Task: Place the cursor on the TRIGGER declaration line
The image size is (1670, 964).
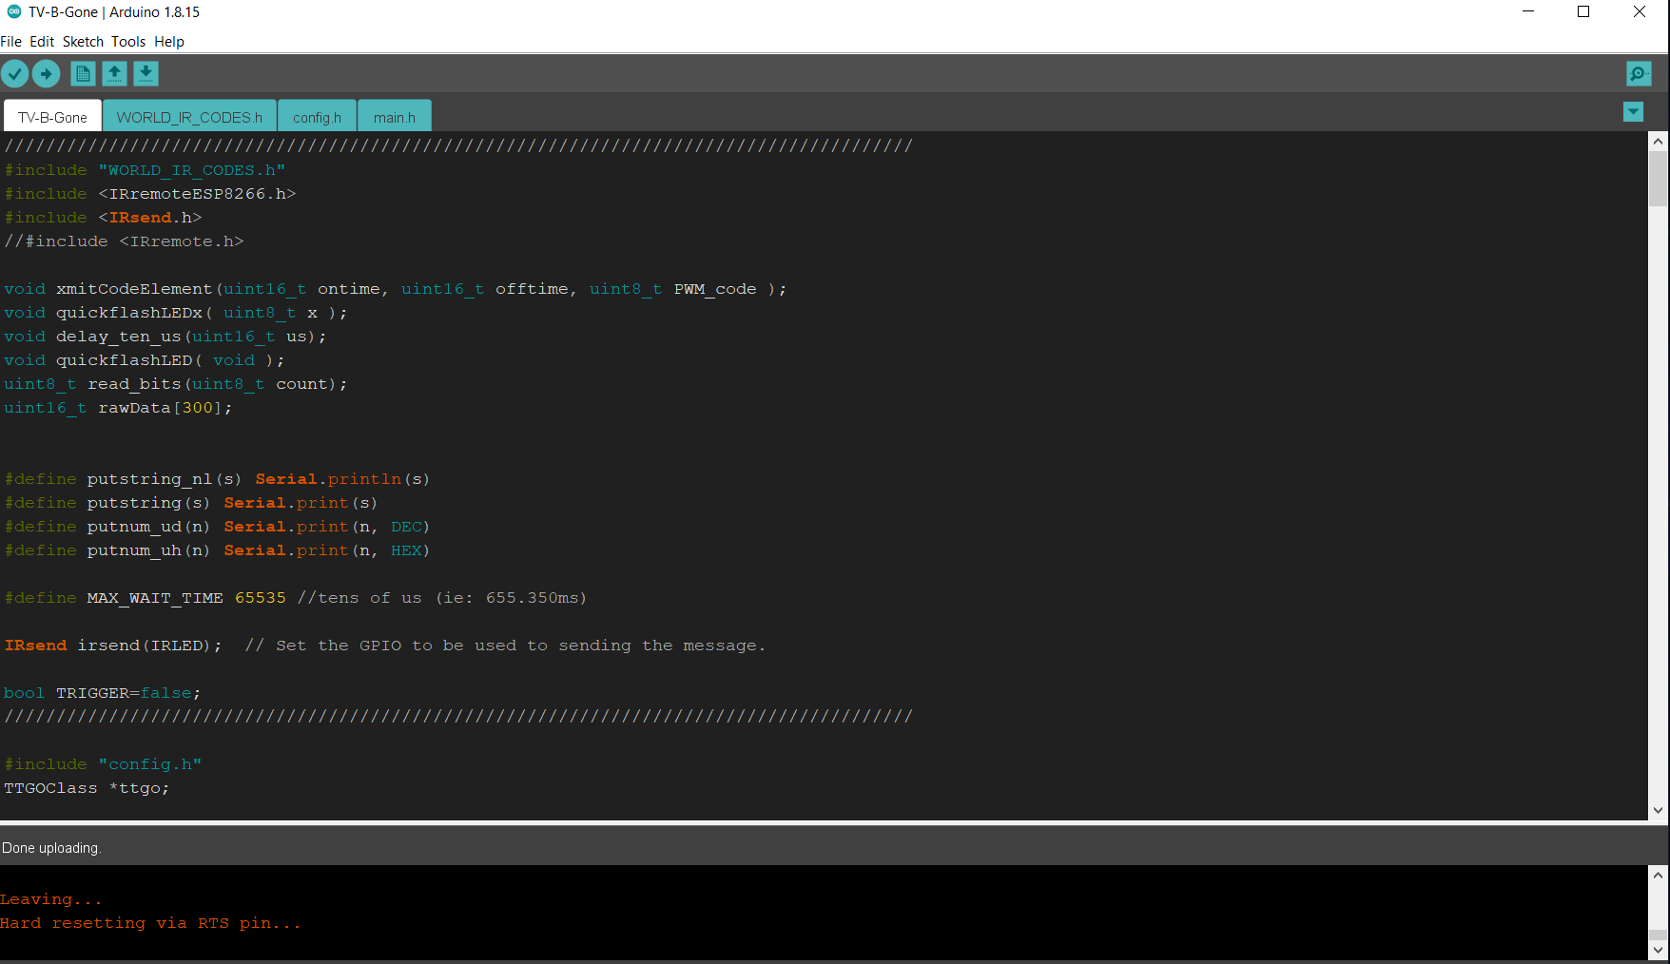Action: [x=102, y=692]
